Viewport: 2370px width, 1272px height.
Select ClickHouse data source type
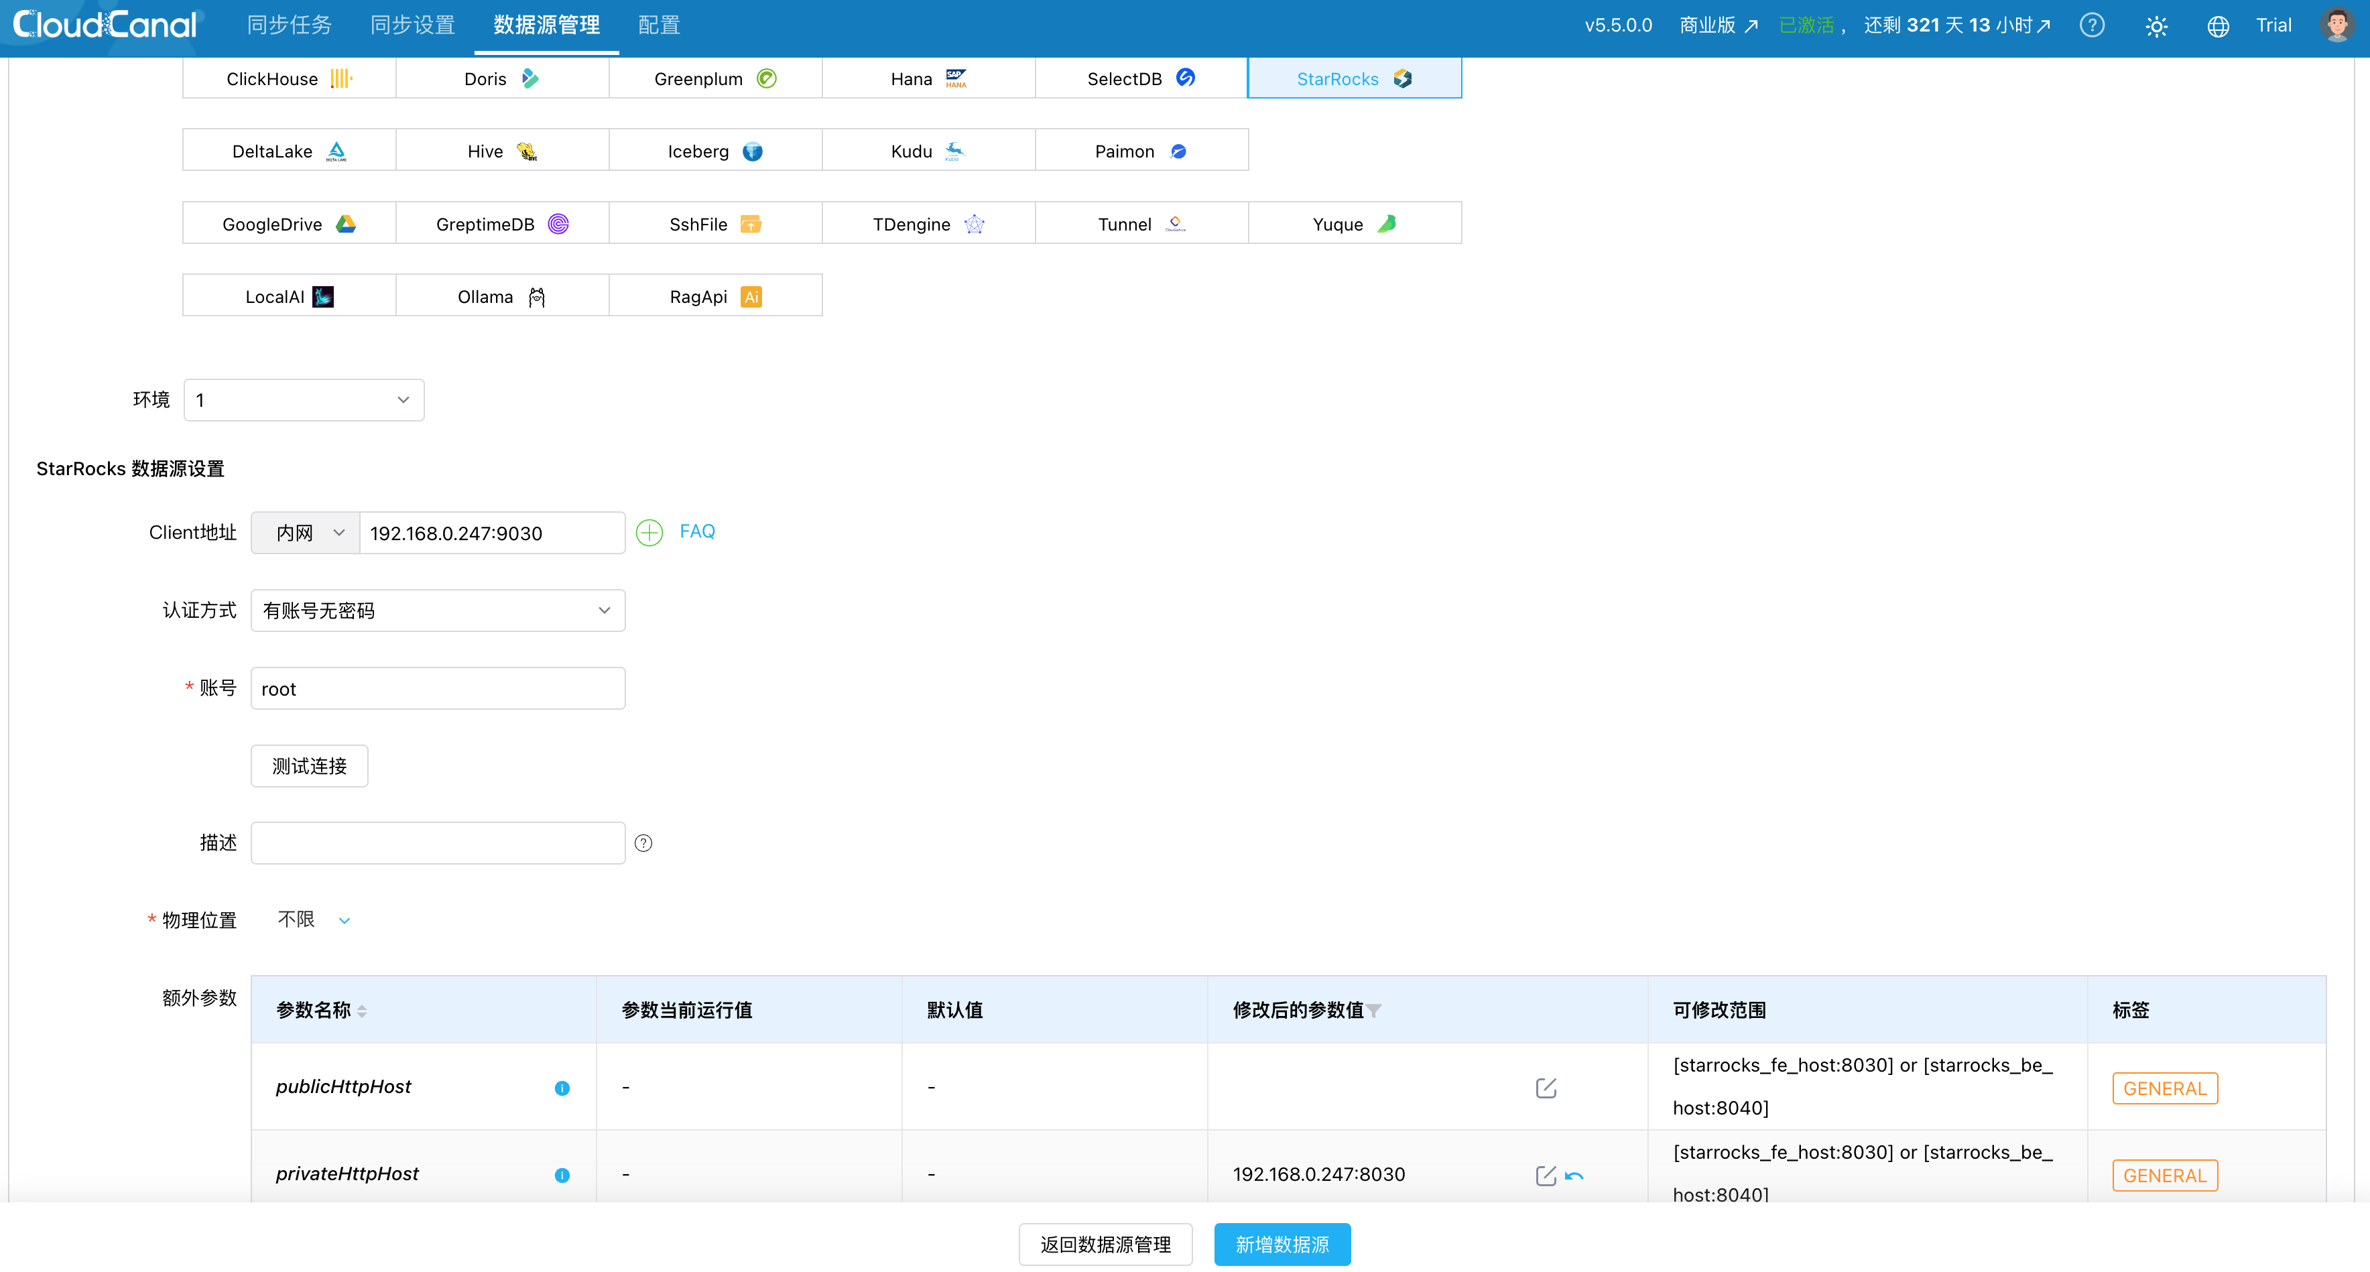coord(289,78)
